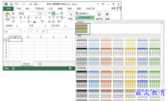Viewport: 168px width, 101px height.
Task: Switch to the Data tab (数据)
Action: click(x=60, y=9)
